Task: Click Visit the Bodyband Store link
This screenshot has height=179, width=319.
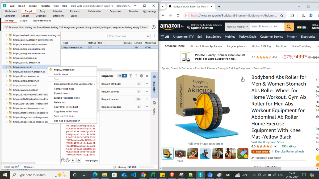Action: click(x=267, y=142)
